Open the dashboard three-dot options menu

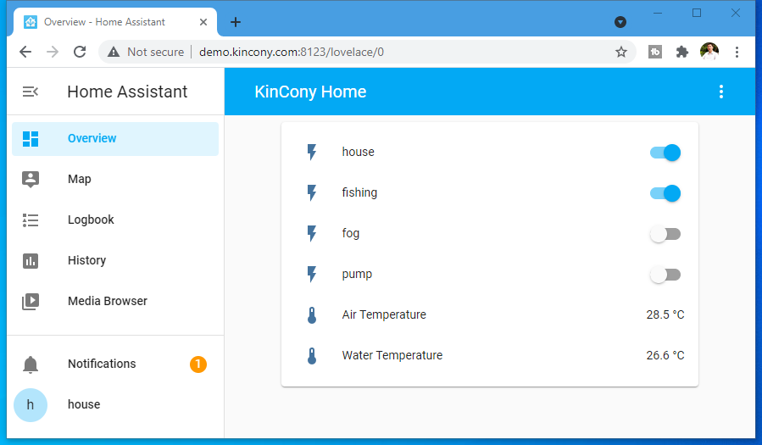point(721,92)
